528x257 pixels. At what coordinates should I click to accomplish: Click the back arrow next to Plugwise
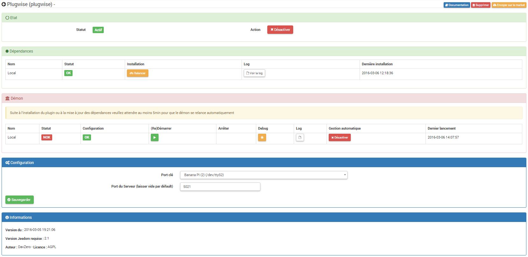point(4,4)
